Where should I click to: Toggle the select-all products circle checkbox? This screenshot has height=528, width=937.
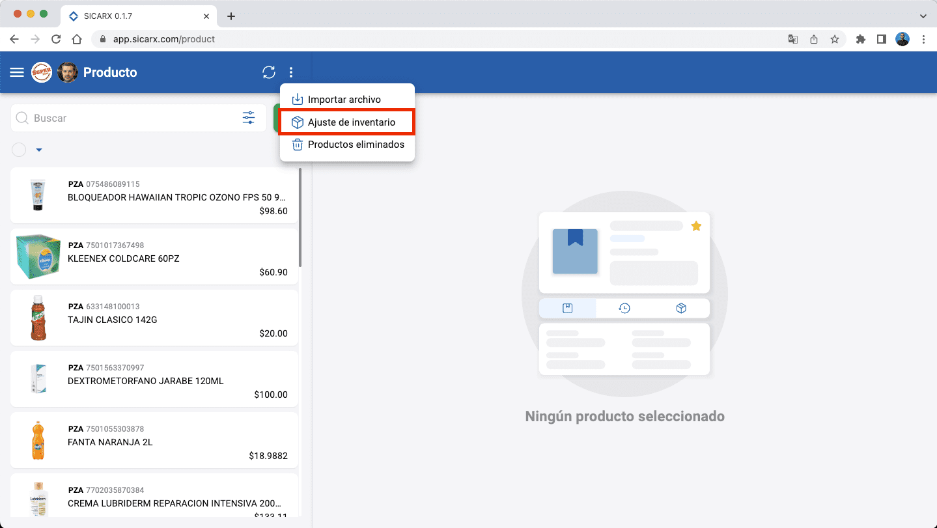(x=19, y=150)
